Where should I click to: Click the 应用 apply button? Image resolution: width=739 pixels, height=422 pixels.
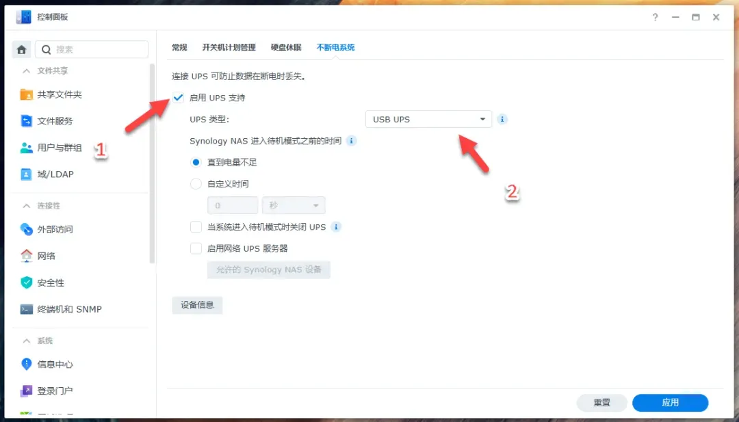(670, 403)
